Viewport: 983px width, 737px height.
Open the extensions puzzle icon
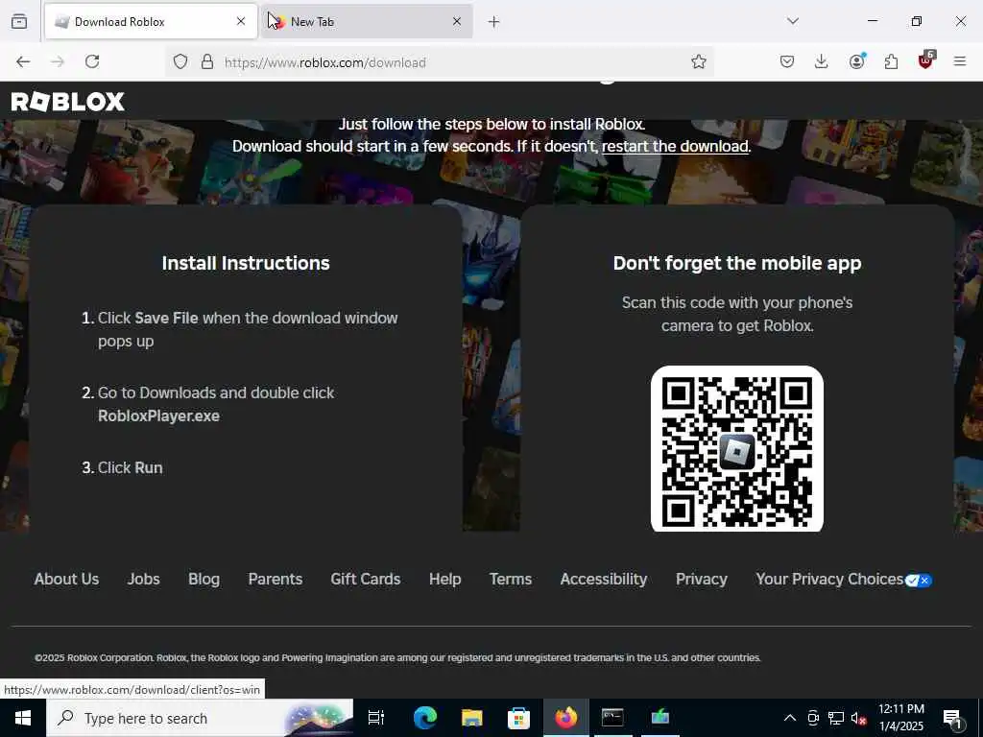coord(891,61)
